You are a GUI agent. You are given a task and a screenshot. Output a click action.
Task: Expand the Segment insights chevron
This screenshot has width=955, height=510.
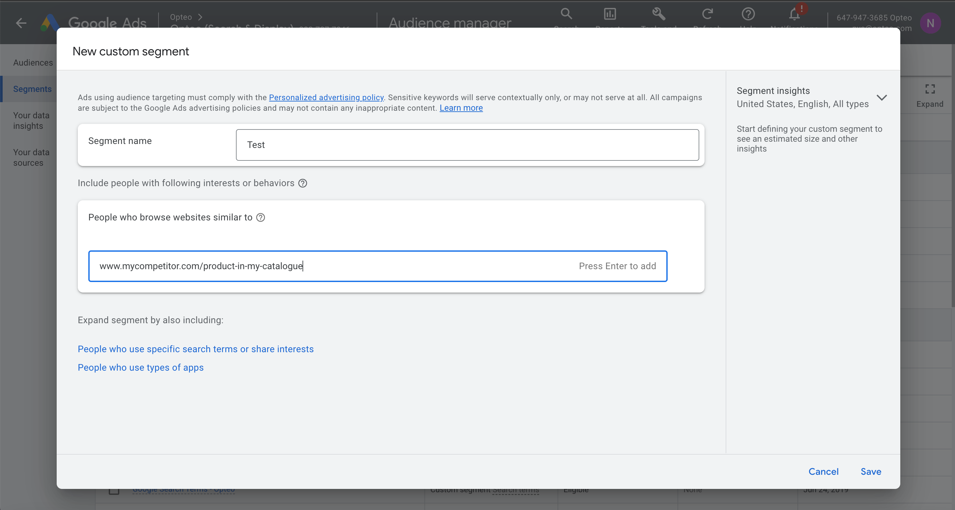[882, 98]
